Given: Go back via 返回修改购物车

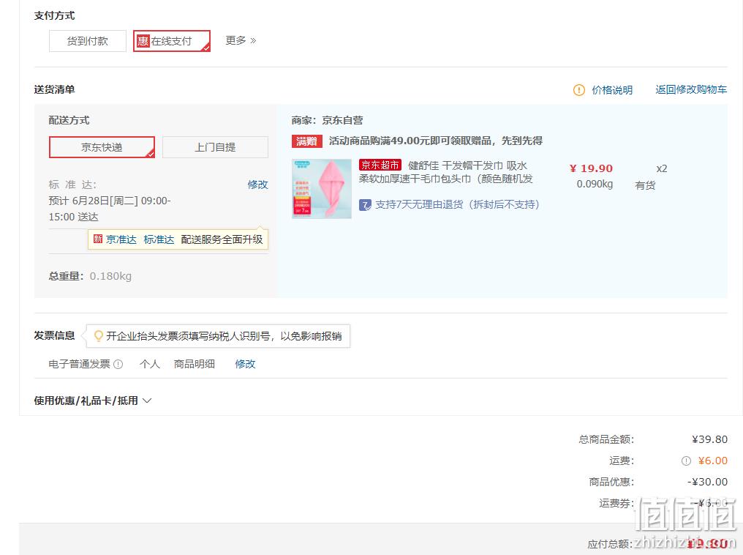Looking at the screenshot, I should [691, 89].
